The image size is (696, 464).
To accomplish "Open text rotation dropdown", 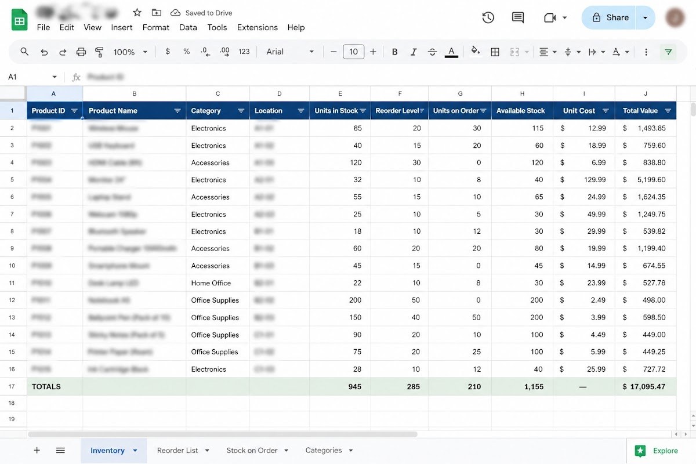I will click(x=621, y=52).
